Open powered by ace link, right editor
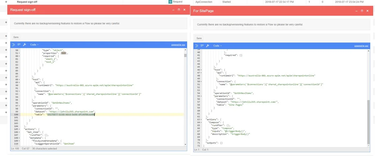Image resolution: width=375 pixels, height=156 pixels. pyautogui.click(x=361, y=46)
